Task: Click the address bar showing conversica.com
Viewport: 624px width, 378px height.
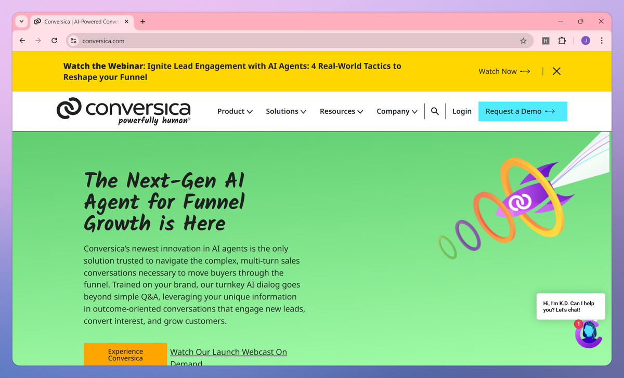Action: (299, 41)
